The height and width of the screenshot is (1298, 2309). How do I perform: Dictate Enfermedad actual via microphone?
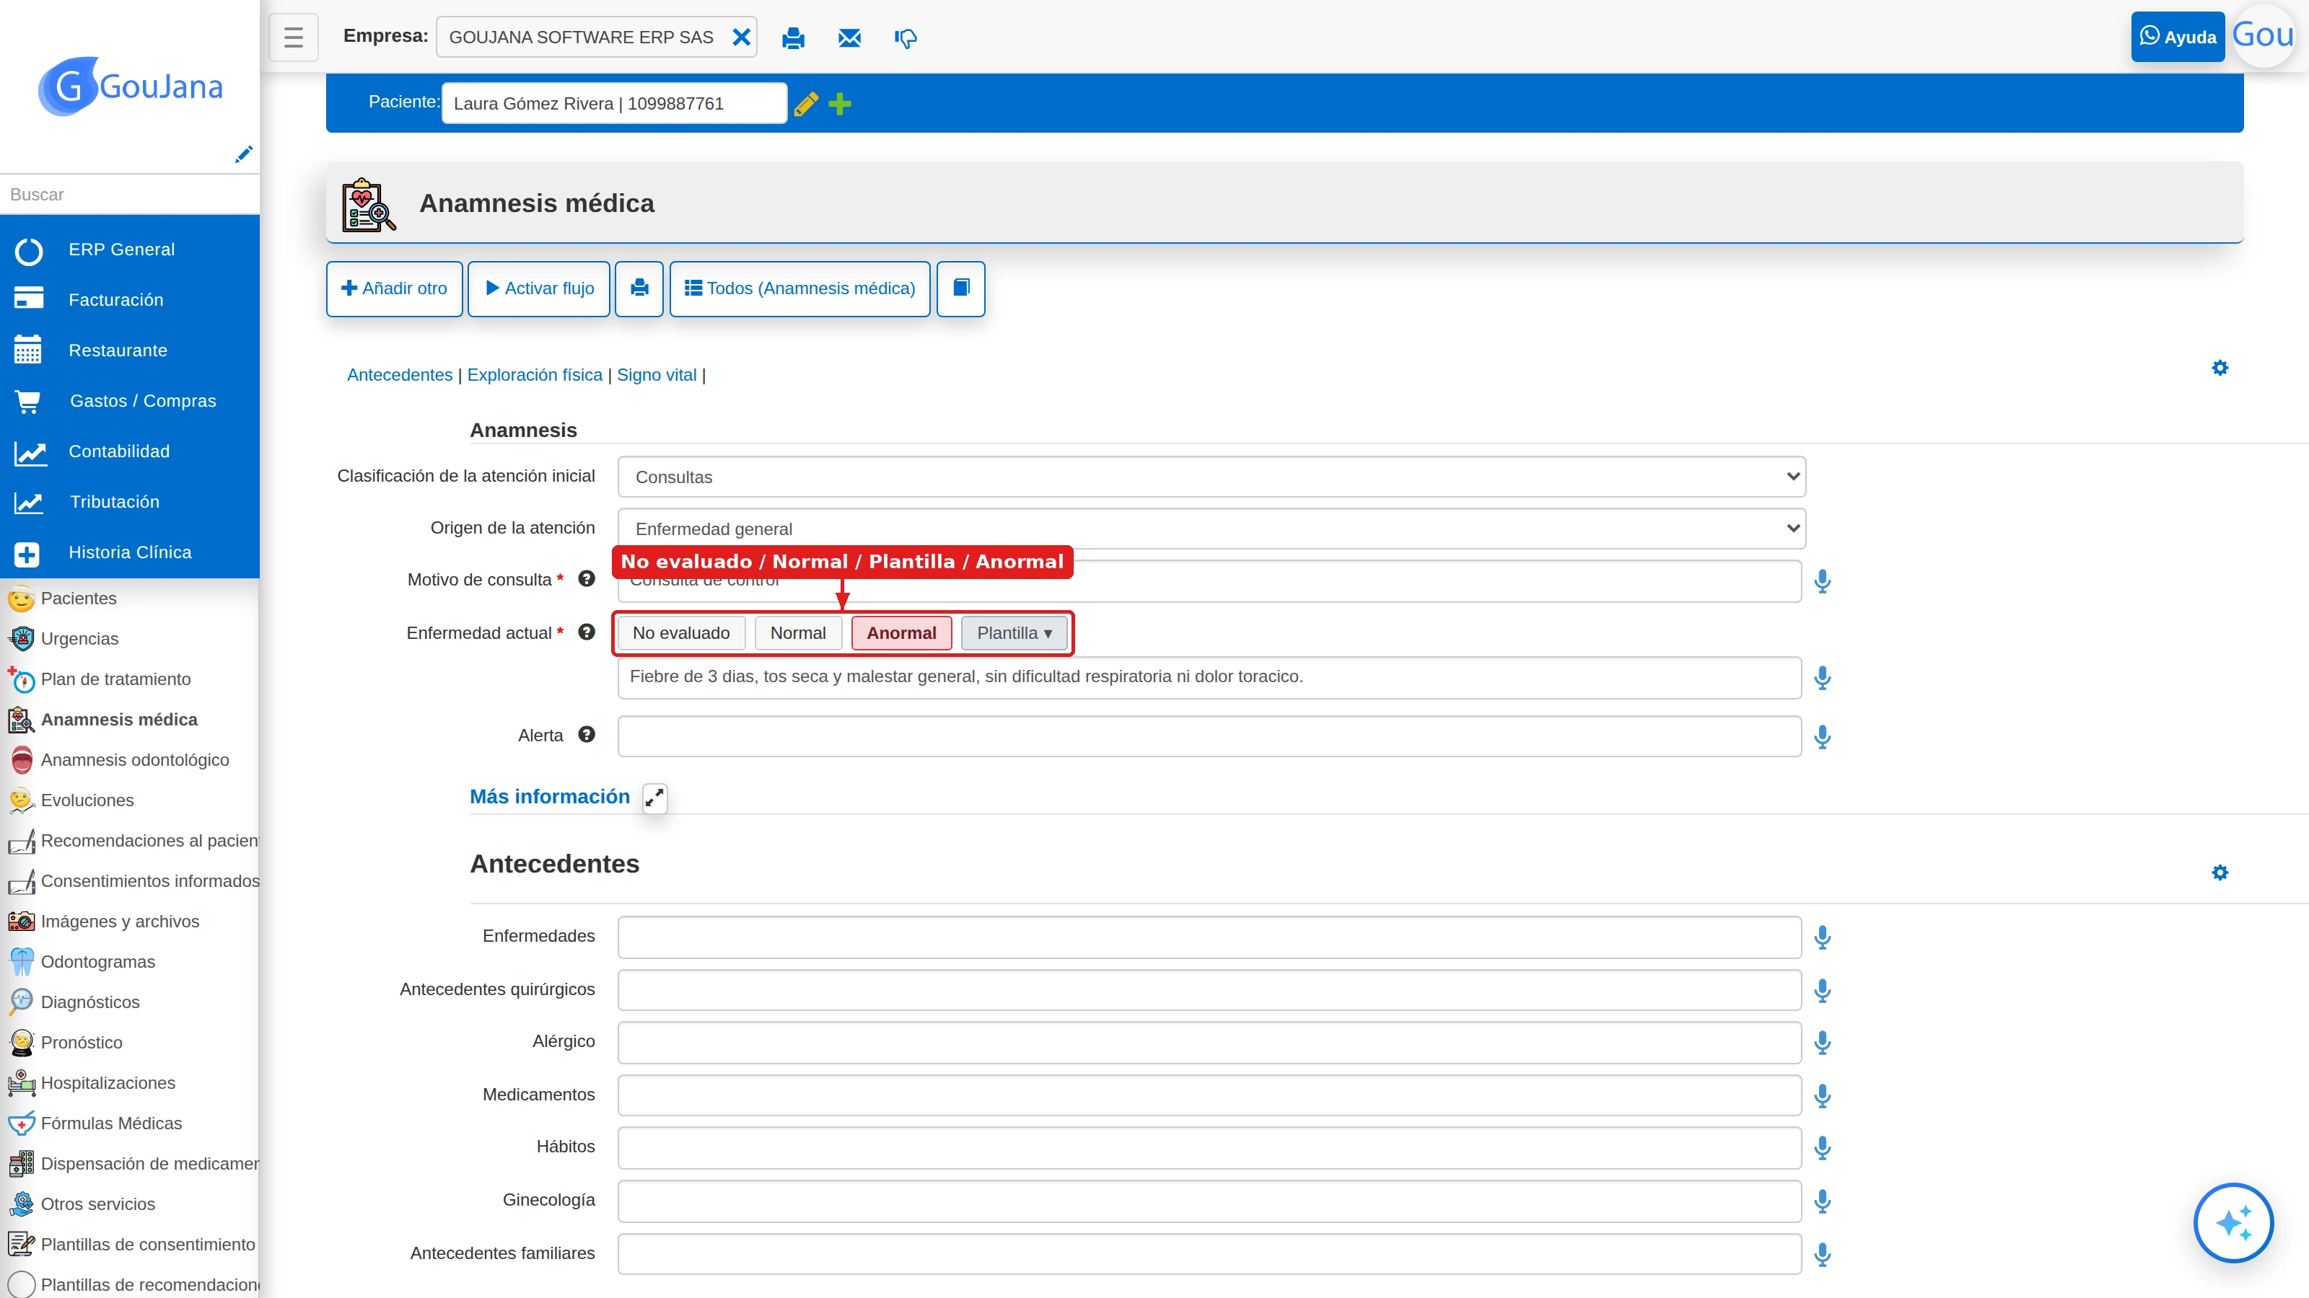point(1822,678)
